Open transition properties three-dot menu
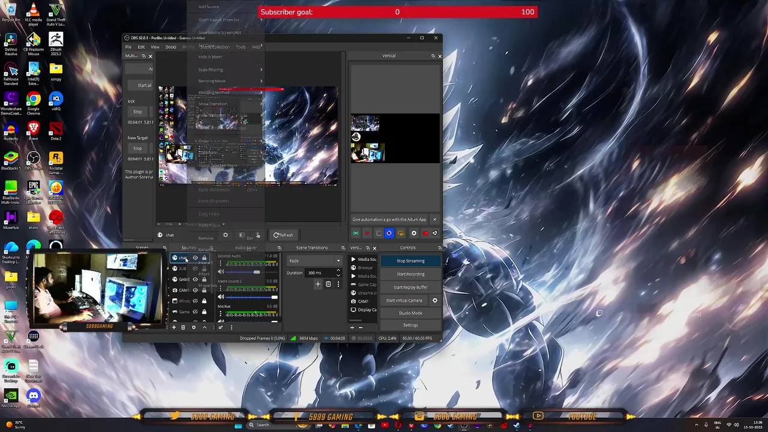Screen dimensions: 768x432 coord(338,284)
